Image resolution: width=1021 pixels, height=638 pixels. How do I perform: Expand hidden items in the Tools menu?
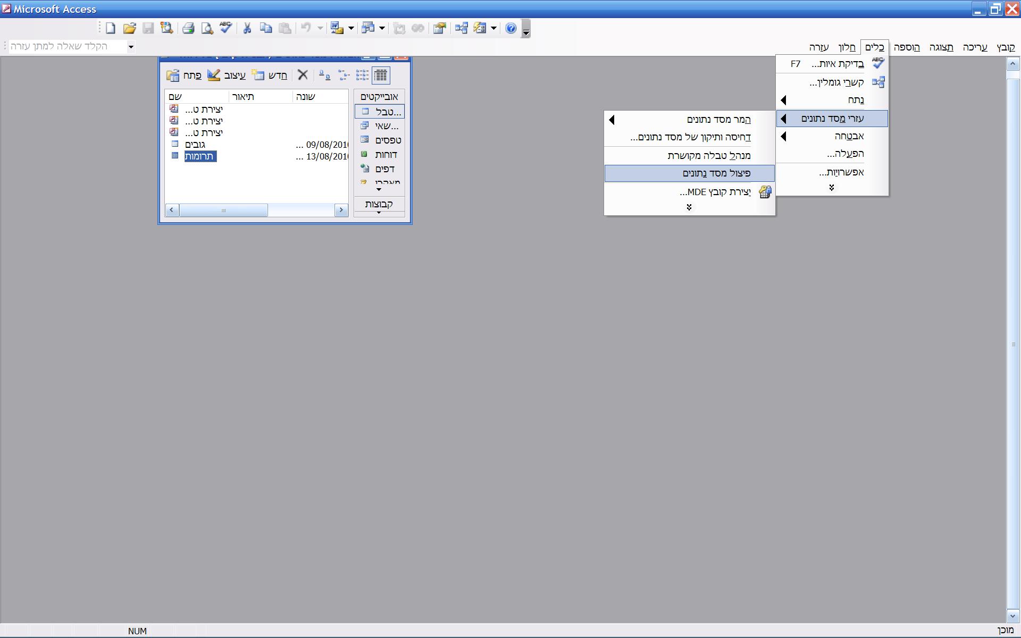832,188
